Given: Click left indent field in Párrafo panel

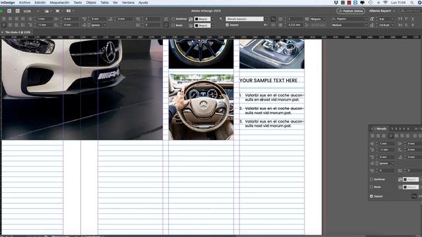Looking at the screenshot, I should (x=387, y=144).
